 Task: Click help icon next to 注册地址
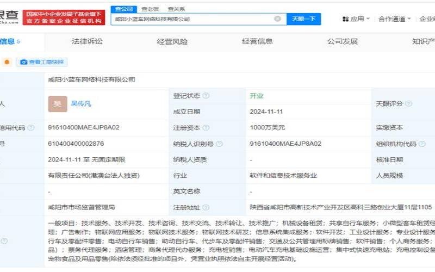[206, 207]
